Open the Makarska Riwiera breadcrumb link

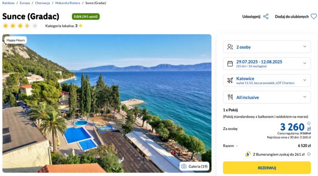click(68, 3)
